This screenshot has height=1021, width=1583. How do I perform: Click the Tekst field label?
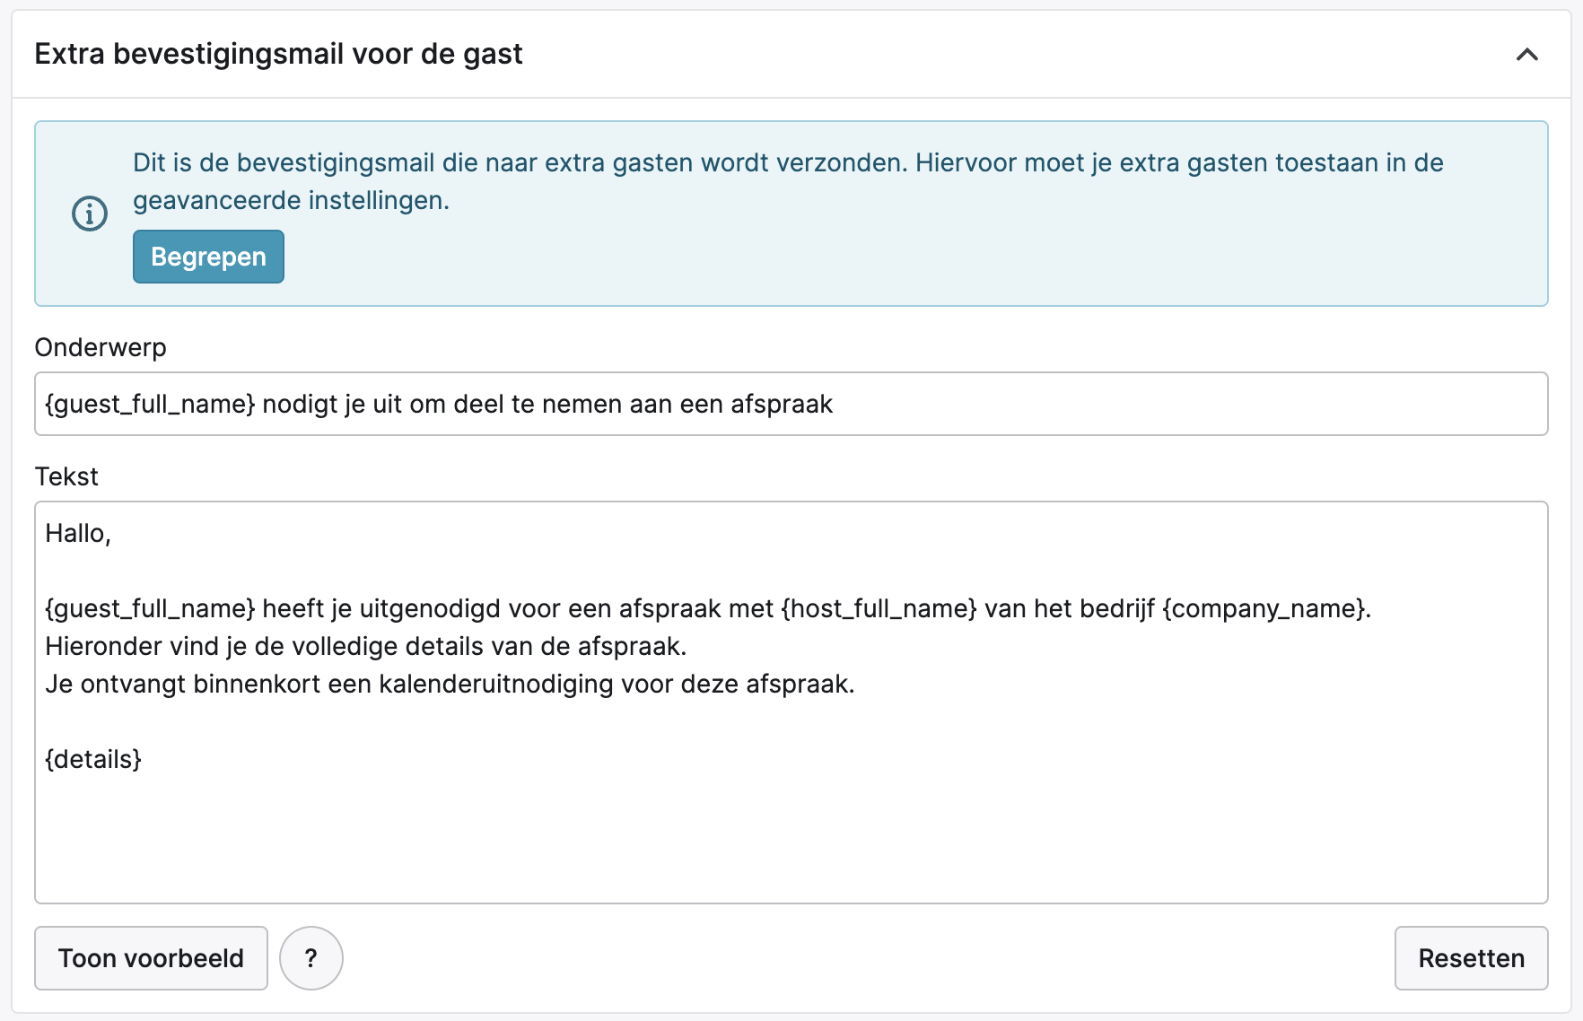(66, 476)
